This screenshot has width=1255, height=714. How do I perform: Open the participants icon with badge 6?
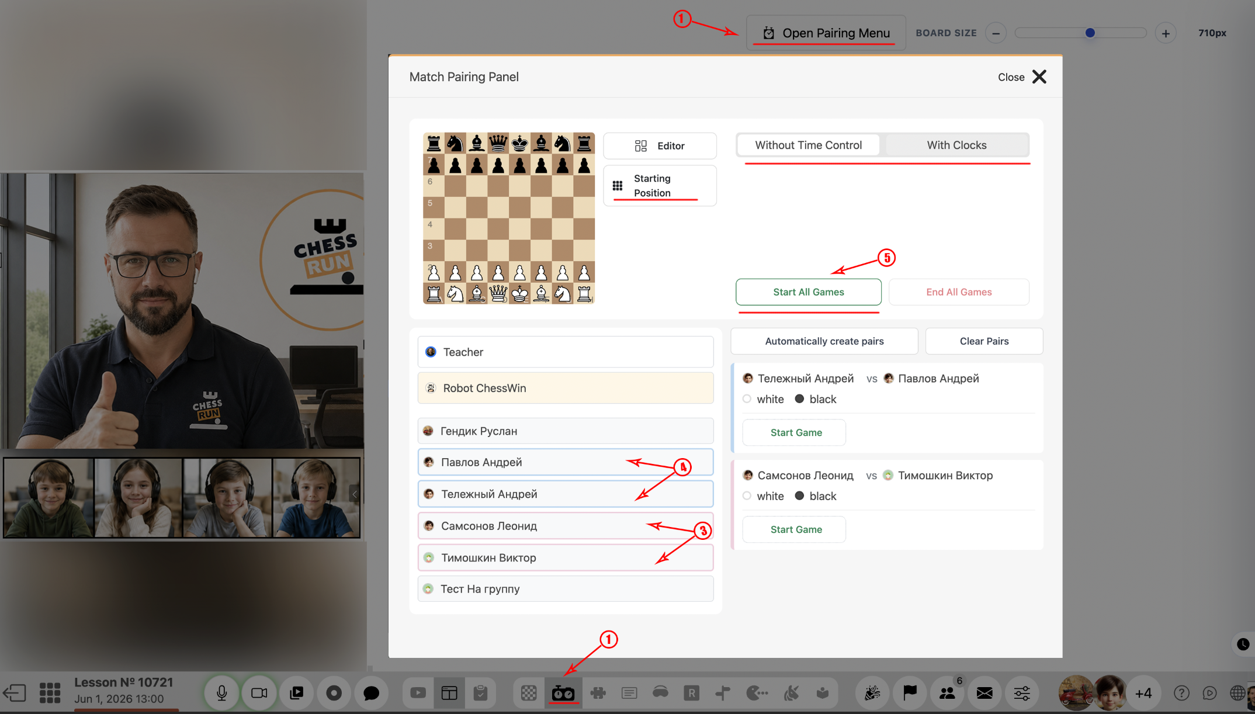(x=947, y=693)
